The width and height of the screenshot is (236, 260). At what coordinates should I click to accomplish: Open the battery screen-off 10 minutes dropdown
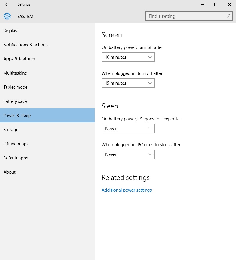[128, 57]
